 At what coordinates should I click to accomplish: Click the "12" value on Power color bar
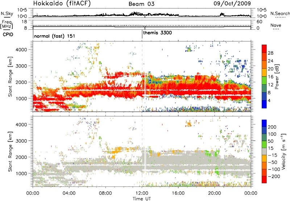pyautogui.click(x=270, y=85)
